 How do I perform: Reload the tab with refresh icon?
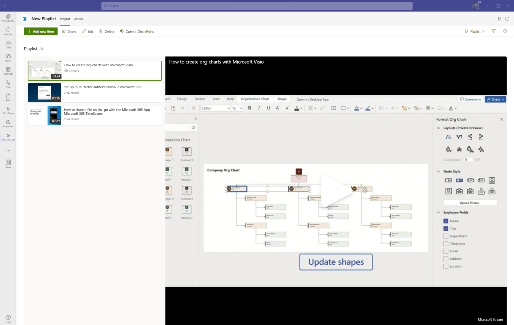(x=507, y=19)
